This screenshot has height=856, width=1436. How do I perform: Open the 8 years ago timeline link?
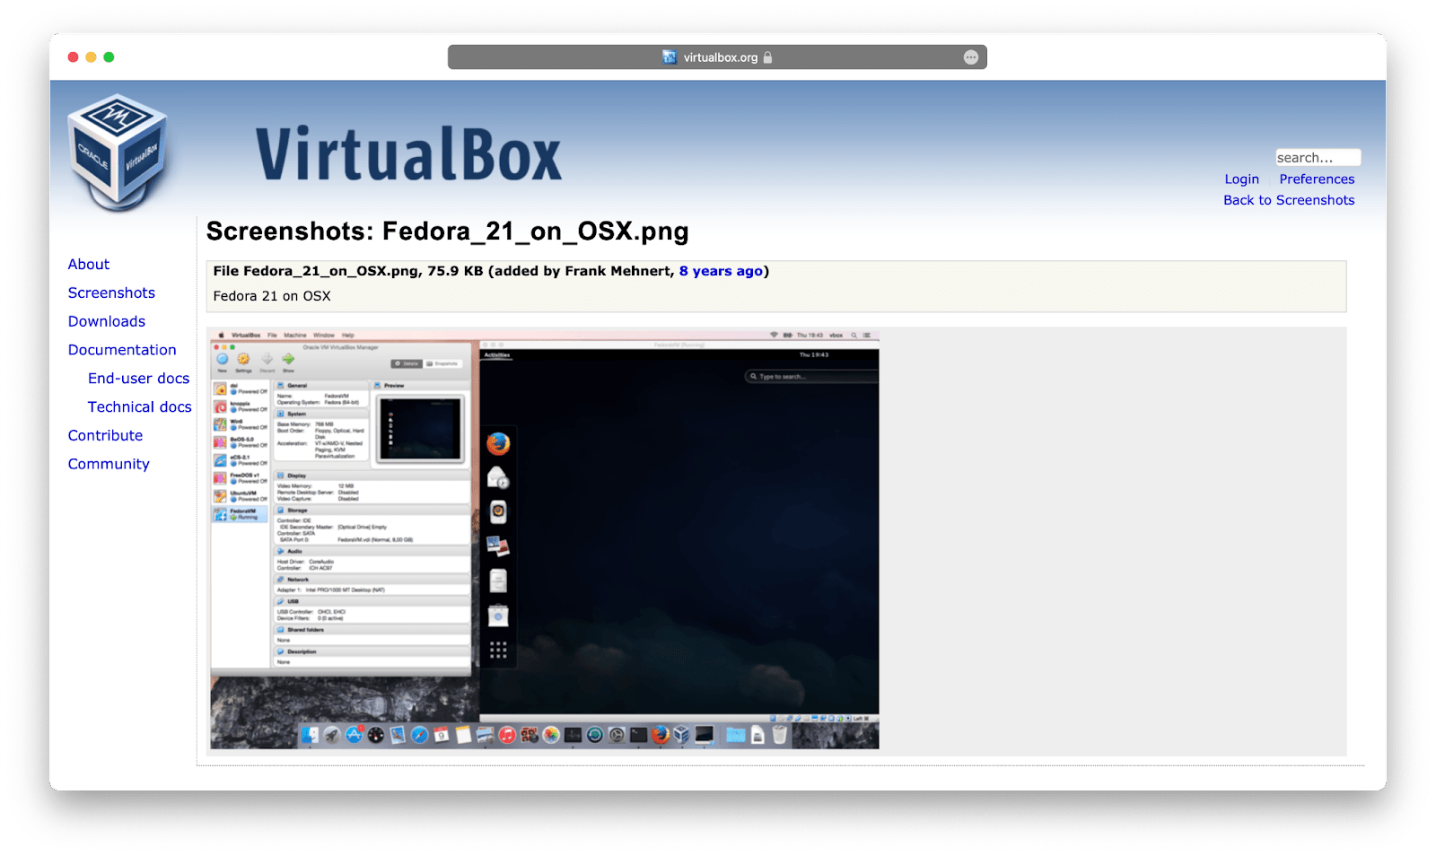(721, 271)
